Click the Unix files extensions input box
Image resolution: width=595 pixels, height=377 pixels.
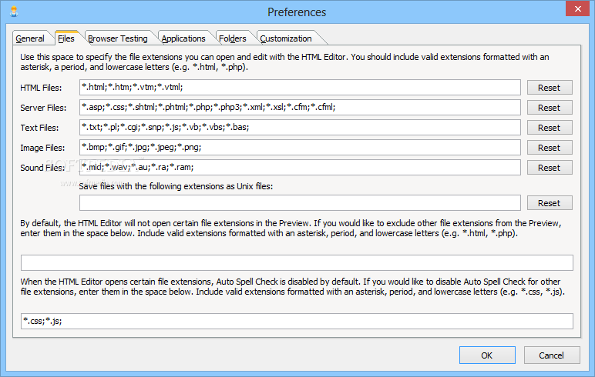[300, 203]
